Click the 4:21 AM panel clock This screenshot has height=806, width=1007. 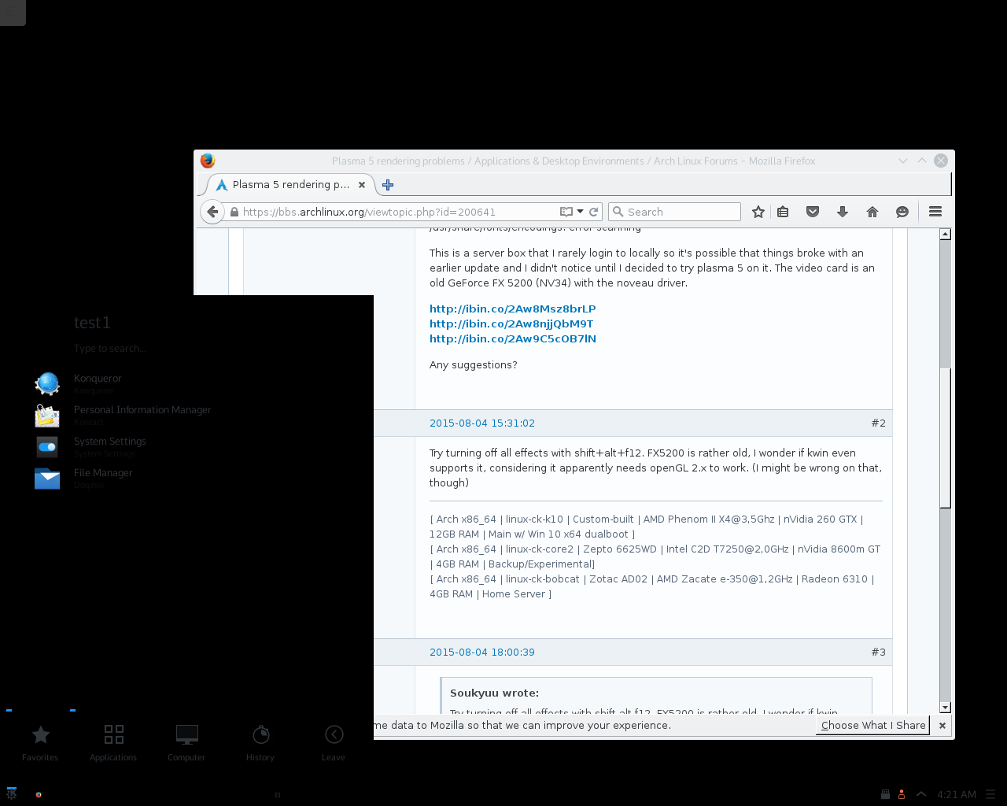tap(957, 794)
